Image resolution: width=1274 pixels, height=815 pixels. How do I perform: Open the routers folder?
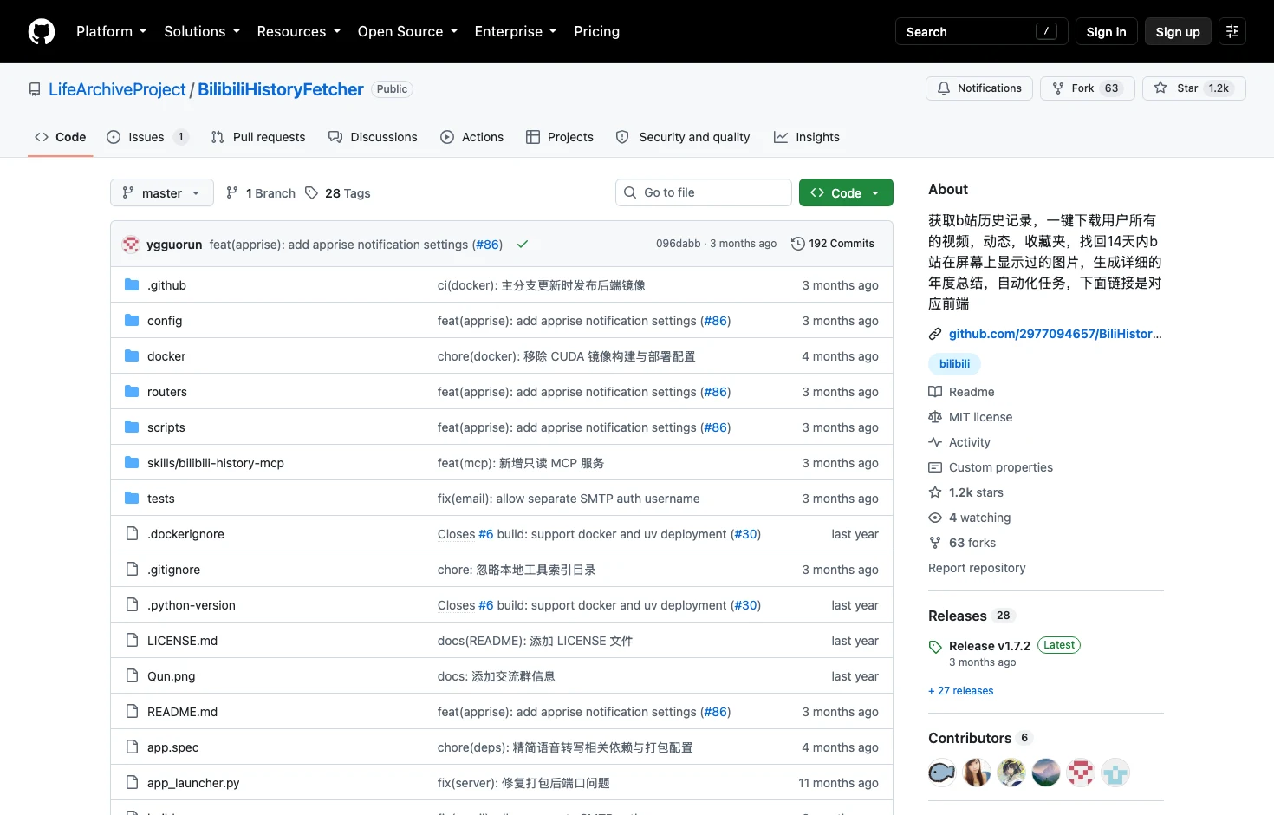point(167,391)
